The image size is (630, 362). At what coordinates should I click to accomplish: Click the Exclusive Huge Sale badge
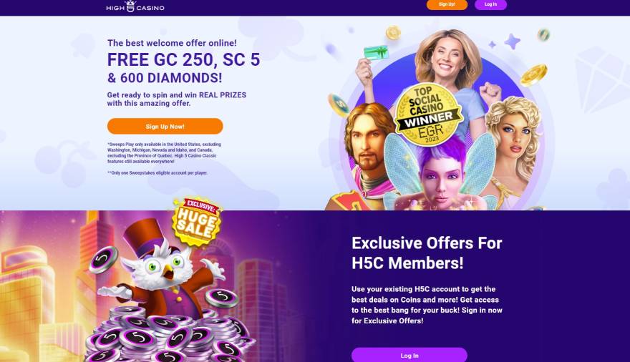tap(197, 221)
